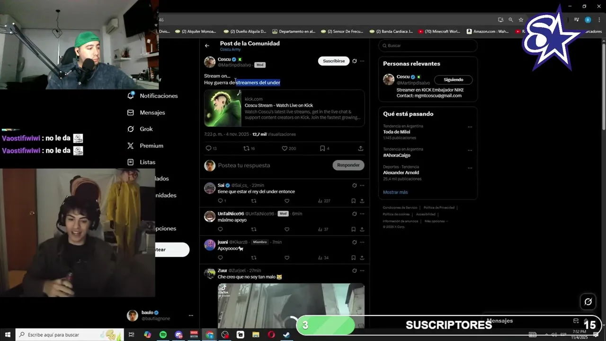The width and height of the screenshot is (606, 341).
Task: Open more options for #AhoraCaigo trend
Action: pyautogui.click(x=470, y=150)
